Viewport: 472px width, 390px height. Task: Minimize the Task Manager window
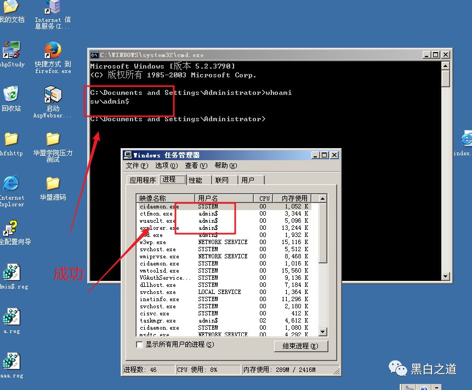[x=315, y=155]
